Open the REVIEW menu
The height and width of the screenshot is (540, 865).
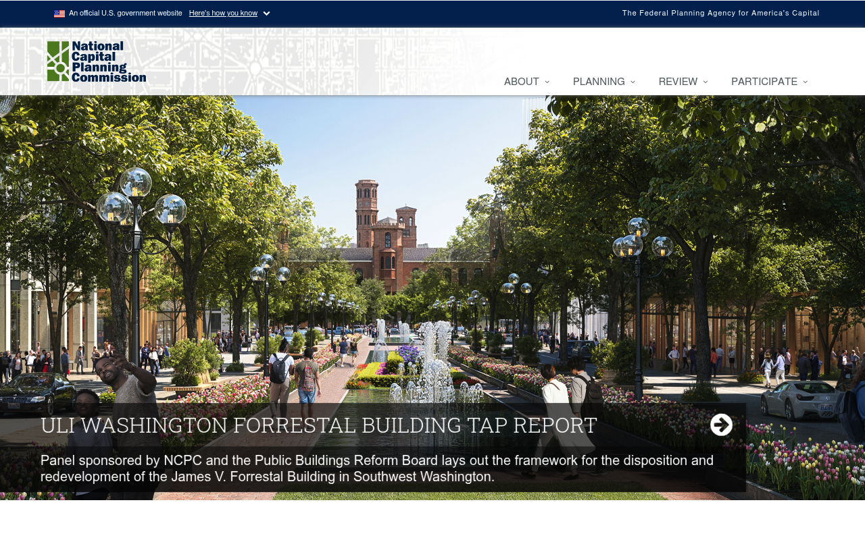[678, 82]
